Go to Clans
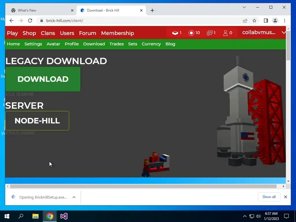This screenshot has width=296, height=222. click(48, 33)
